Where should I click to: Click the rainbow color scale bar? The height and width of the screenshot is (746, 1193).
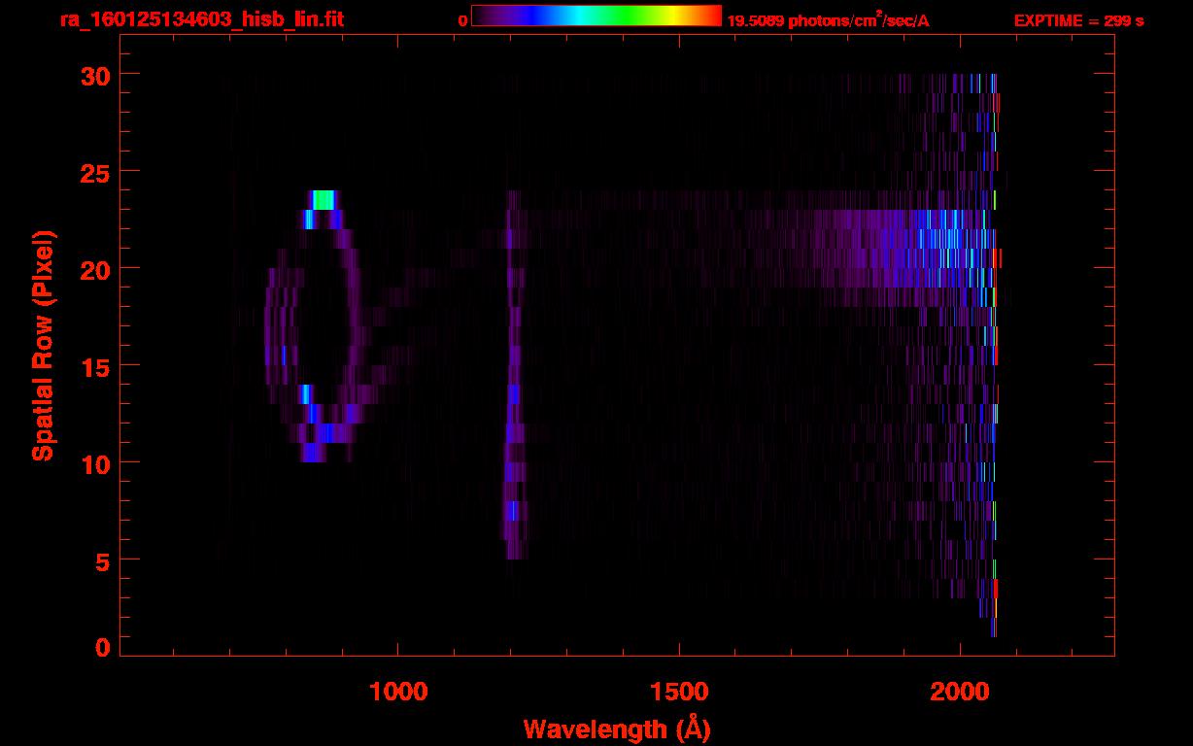pos(596,16)
